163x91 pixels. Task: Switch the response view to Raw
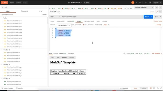click(58, 57)
